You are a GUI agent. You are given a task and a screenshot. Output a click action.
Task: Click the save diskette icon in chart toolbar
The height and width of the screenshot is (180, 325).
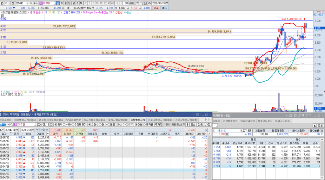point(146,3)
